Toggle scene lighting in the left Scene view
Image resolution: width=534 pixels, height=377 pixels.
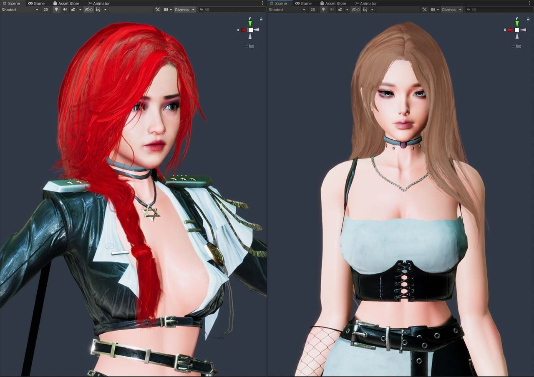point(57,10)
